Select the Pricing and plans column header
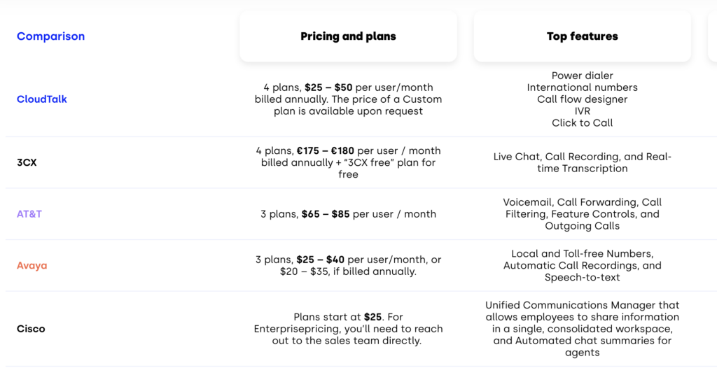Image resolution: width=717 pixels, height=368 pixels. click(348, 36)
